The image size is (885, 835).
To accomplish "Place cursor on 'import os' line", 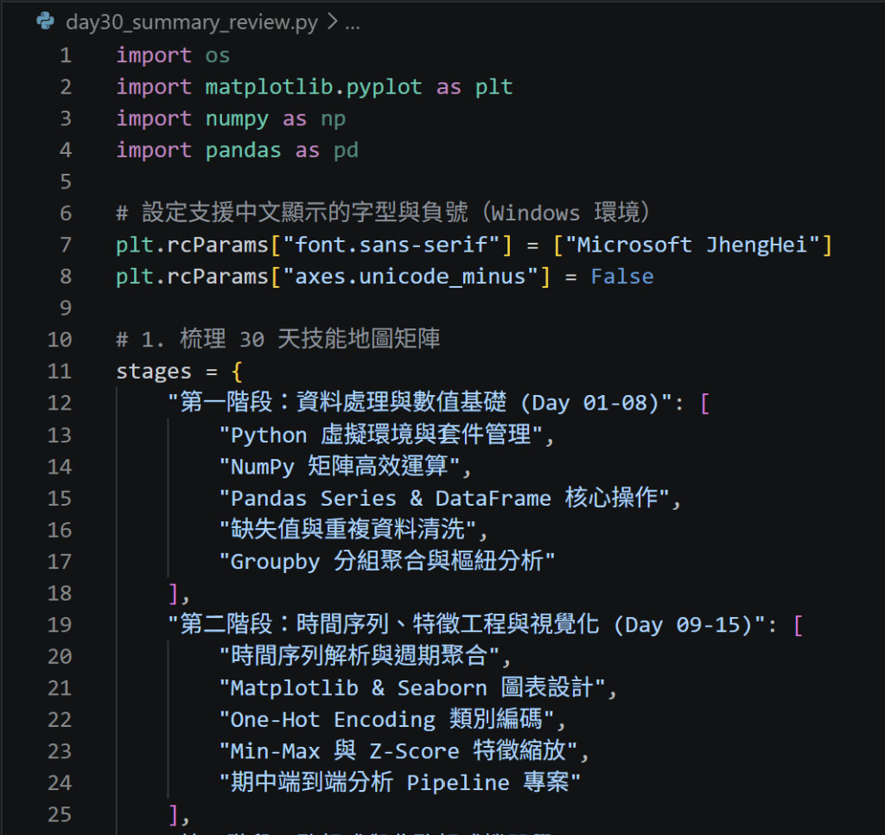I will click(x=173, y=55).
